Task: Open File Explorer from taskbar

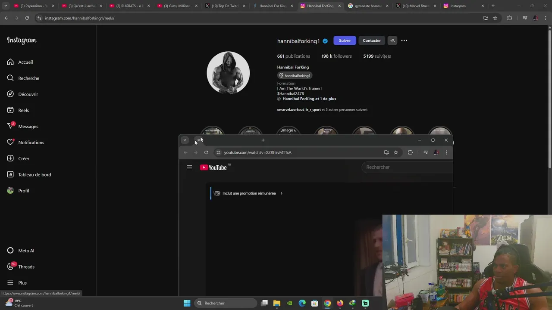Action: (277, 303)
